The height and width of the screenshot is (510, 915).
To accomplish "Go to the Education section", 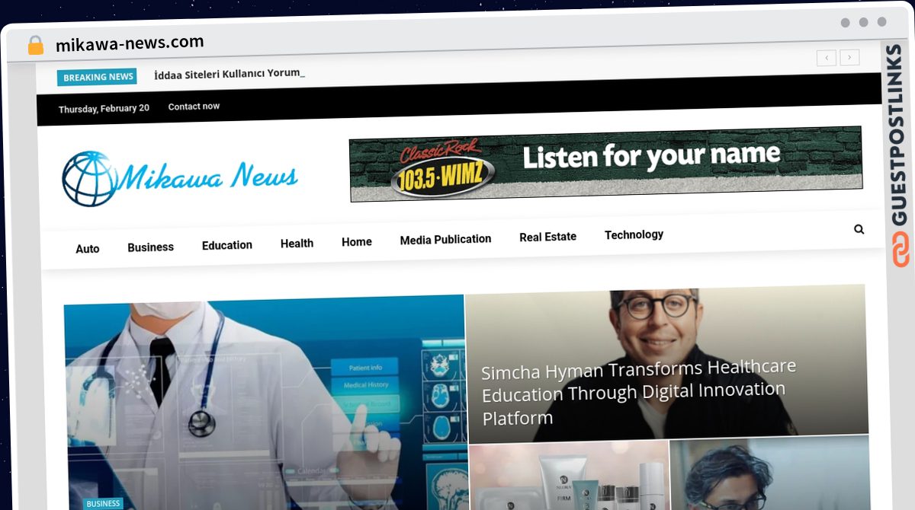I will [x=227, y=245].
